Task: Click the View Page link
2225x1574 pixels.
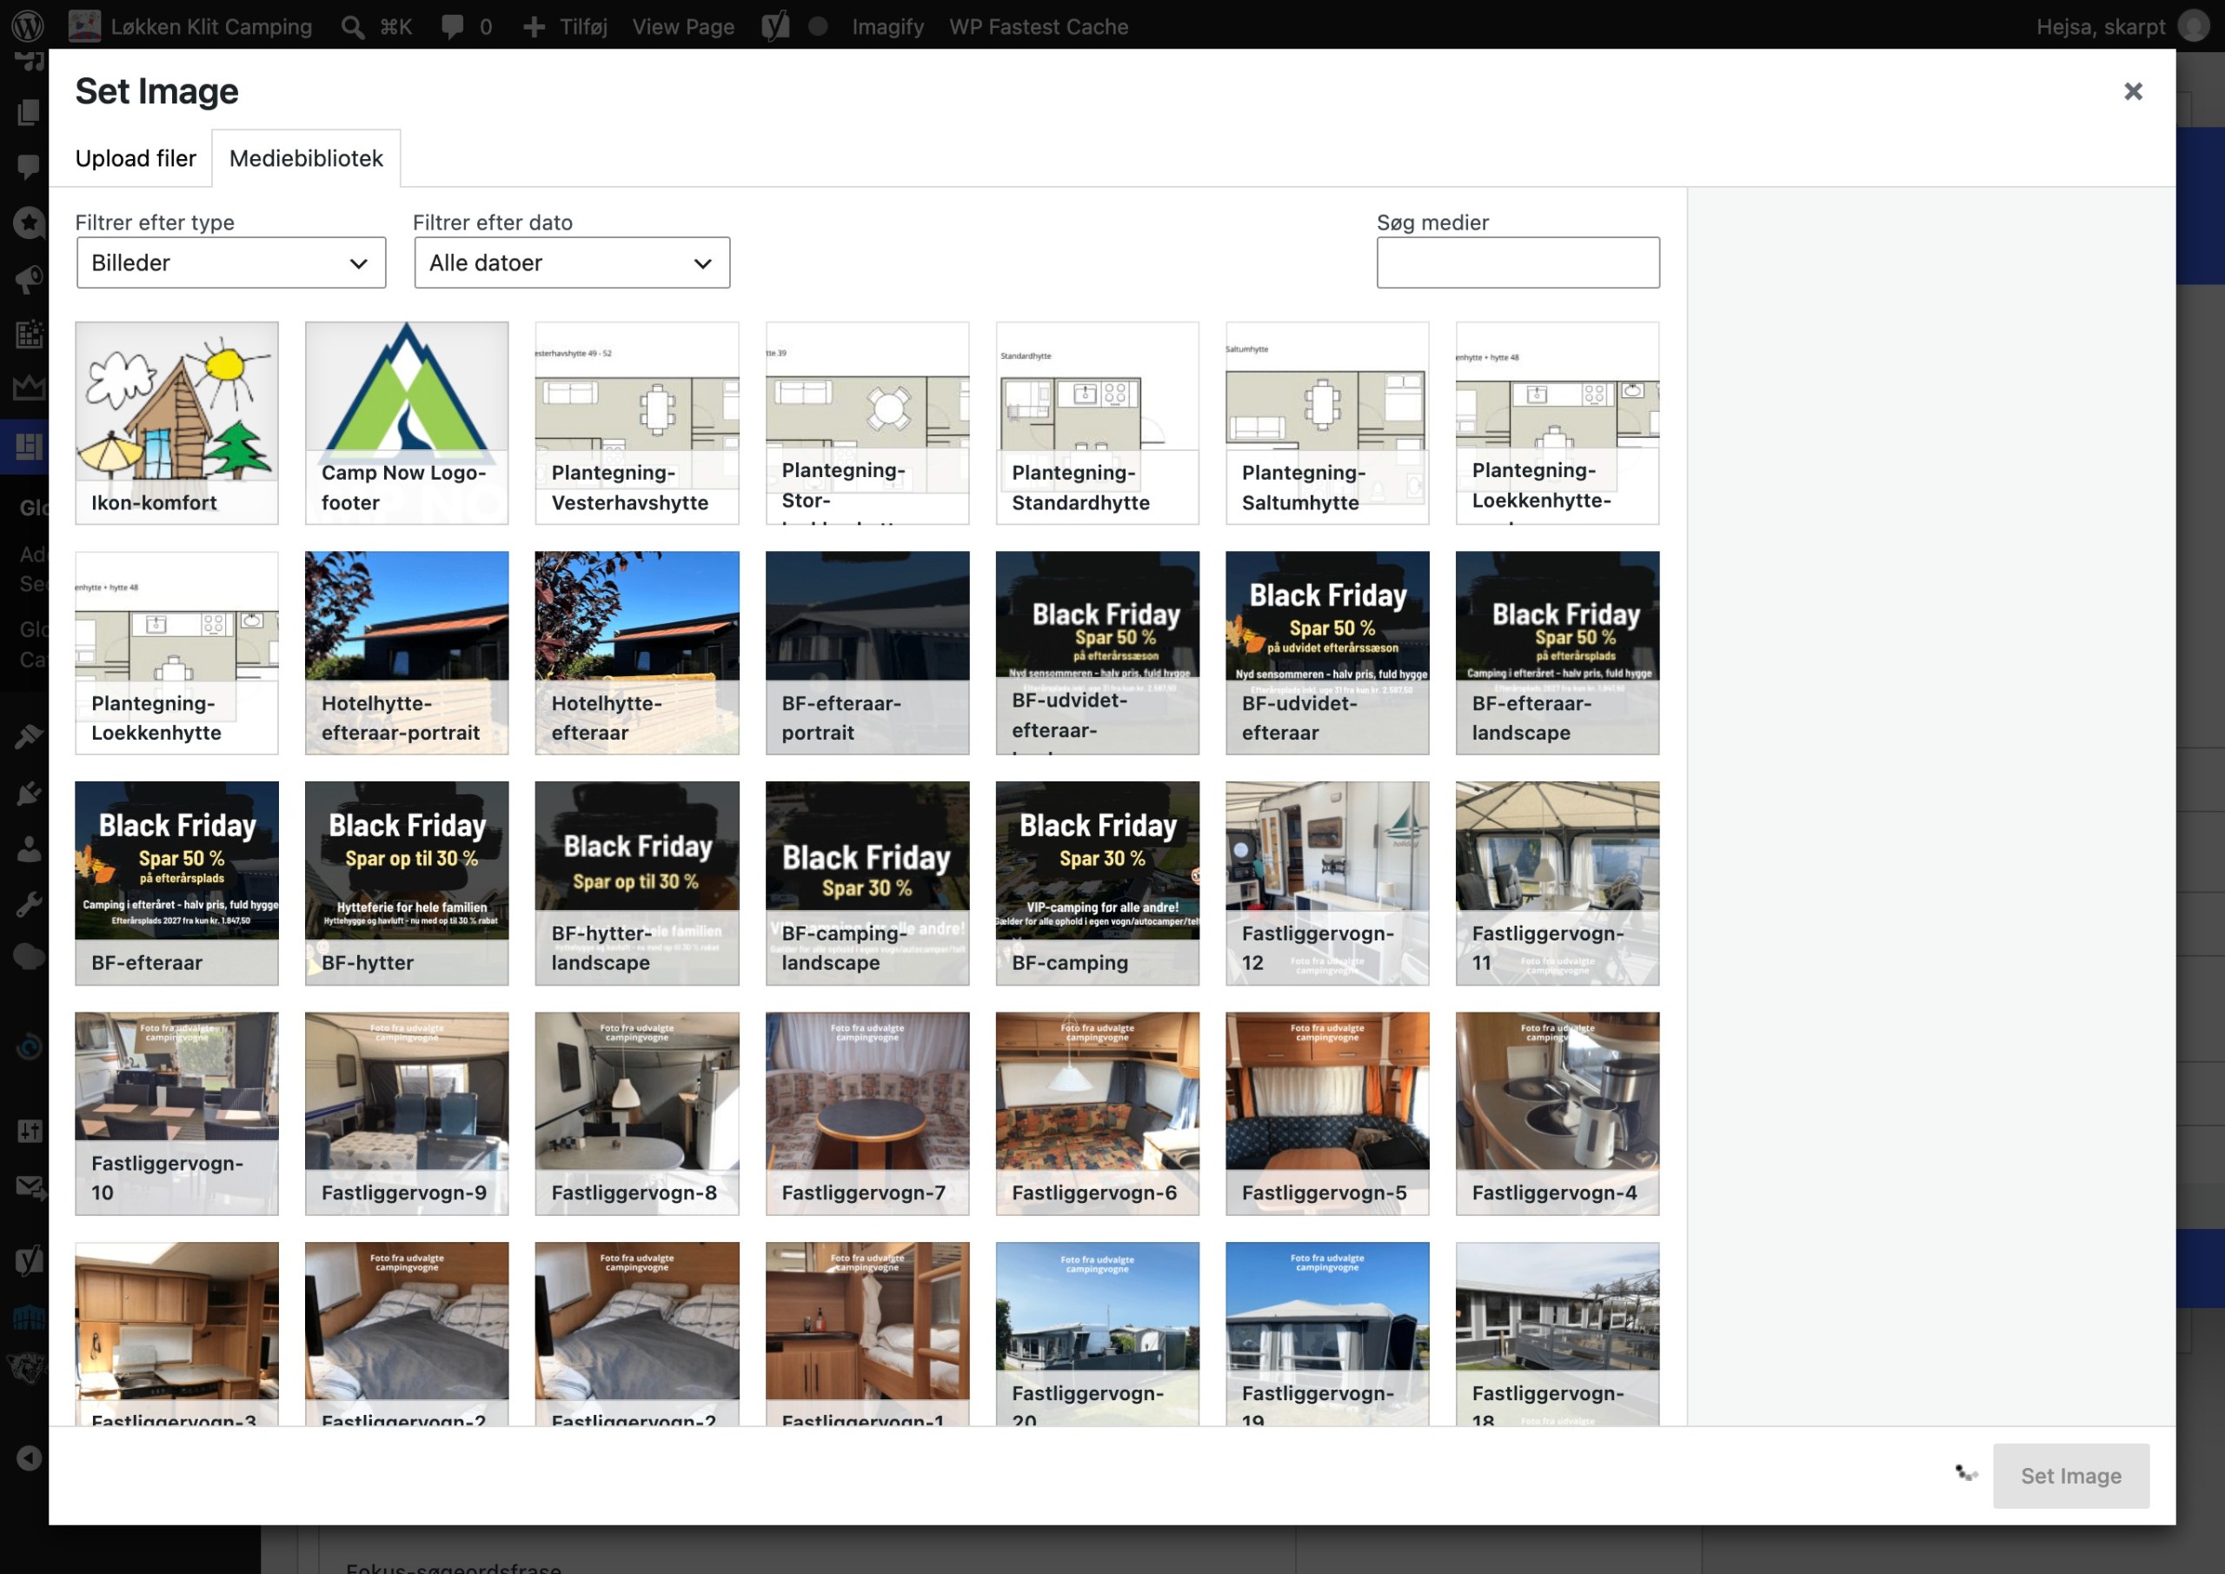Action: tap(682, 26)
